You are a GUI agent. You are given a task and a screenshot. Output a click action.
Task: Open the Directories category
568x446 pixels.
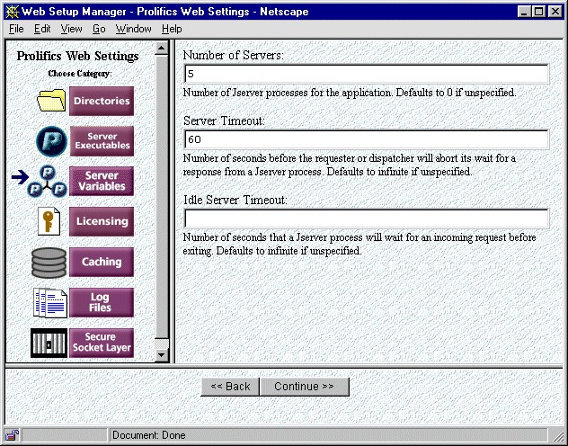click(102, 101)
